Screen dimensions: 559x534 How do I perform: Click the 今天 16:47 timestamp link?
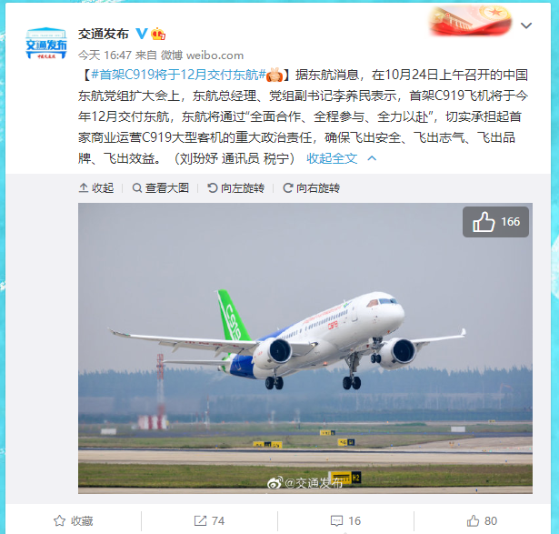click(105, 55)
